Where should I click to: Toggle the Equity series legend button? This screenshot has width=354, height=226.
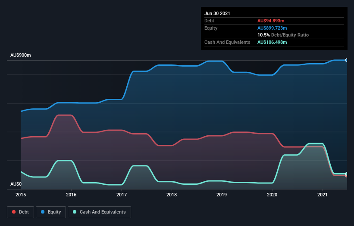[x=51, y=212]
